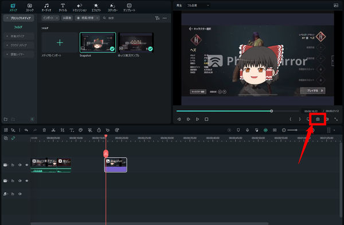Viewport: 344px width, 225px height.
Task: Open the ステッカー (Stickers) tab
Action: tap(112, 7)
